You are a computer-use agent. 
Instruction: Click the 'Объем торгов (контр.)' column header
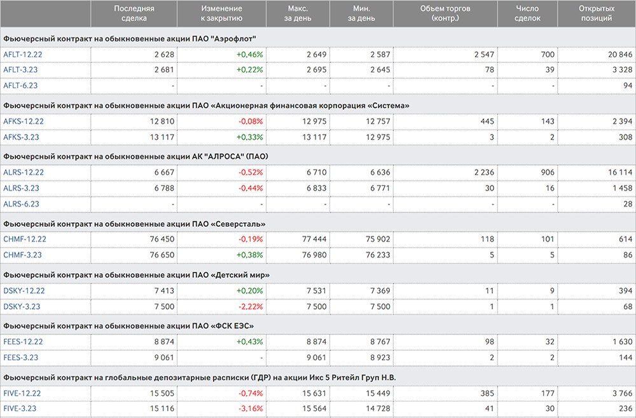tap(445, 13)
